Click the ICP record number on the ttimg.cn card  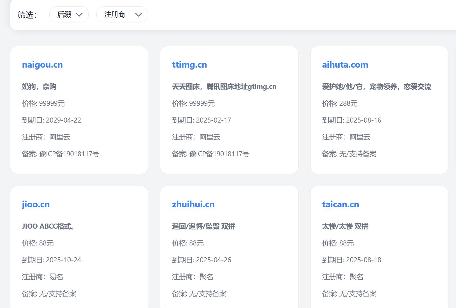tap(219, 154)
